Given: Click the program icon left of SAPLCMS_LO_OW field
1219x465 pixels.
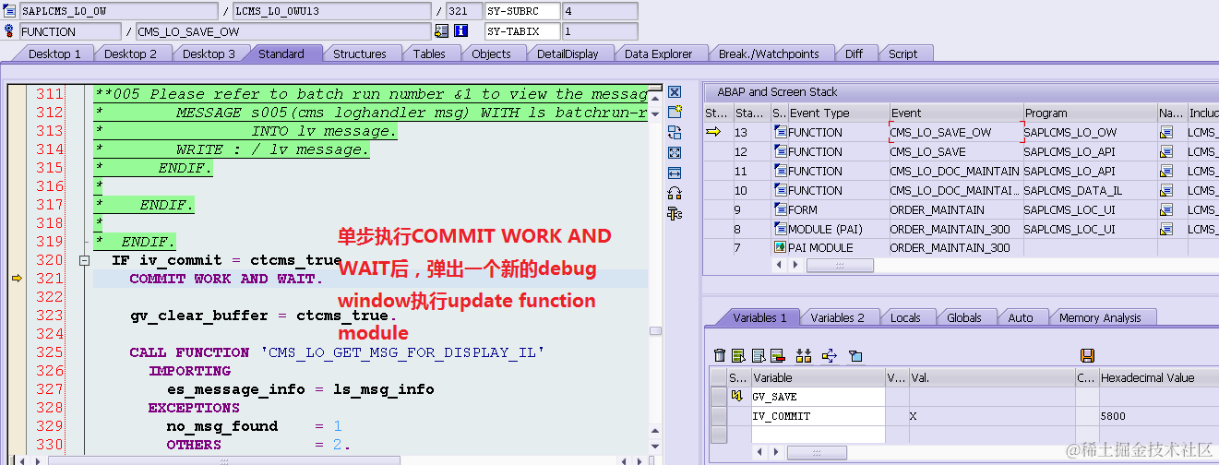Looking at the screenshot, I should pos(10,11).
